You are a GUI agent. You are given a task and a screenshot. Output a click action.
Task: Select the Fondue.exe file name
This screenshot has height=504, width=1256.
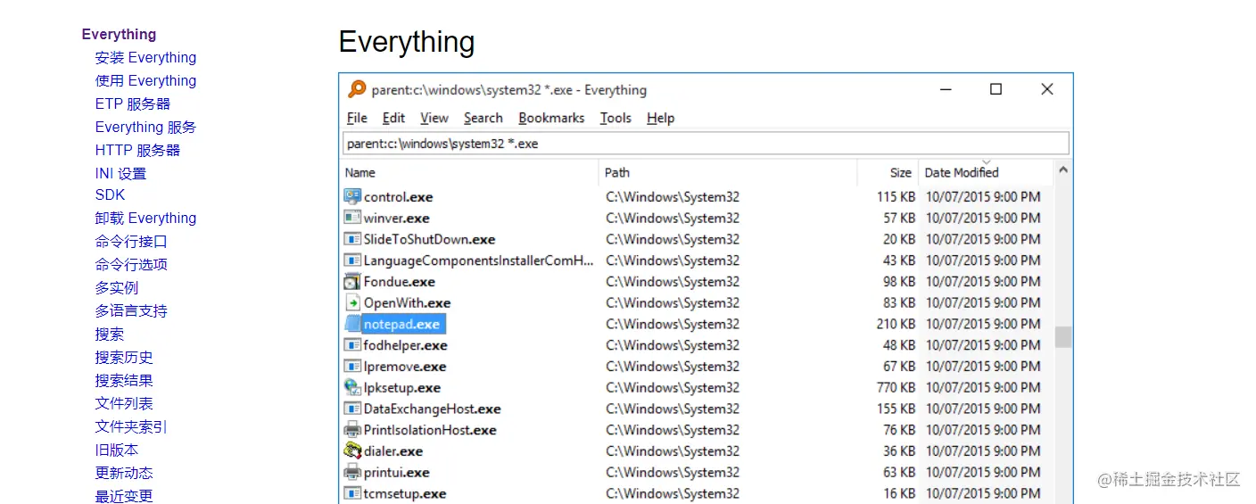400,281
